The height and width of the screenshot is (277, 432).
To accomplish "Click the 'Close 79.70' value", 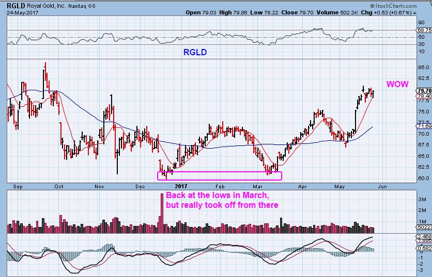I will [297, 13].
